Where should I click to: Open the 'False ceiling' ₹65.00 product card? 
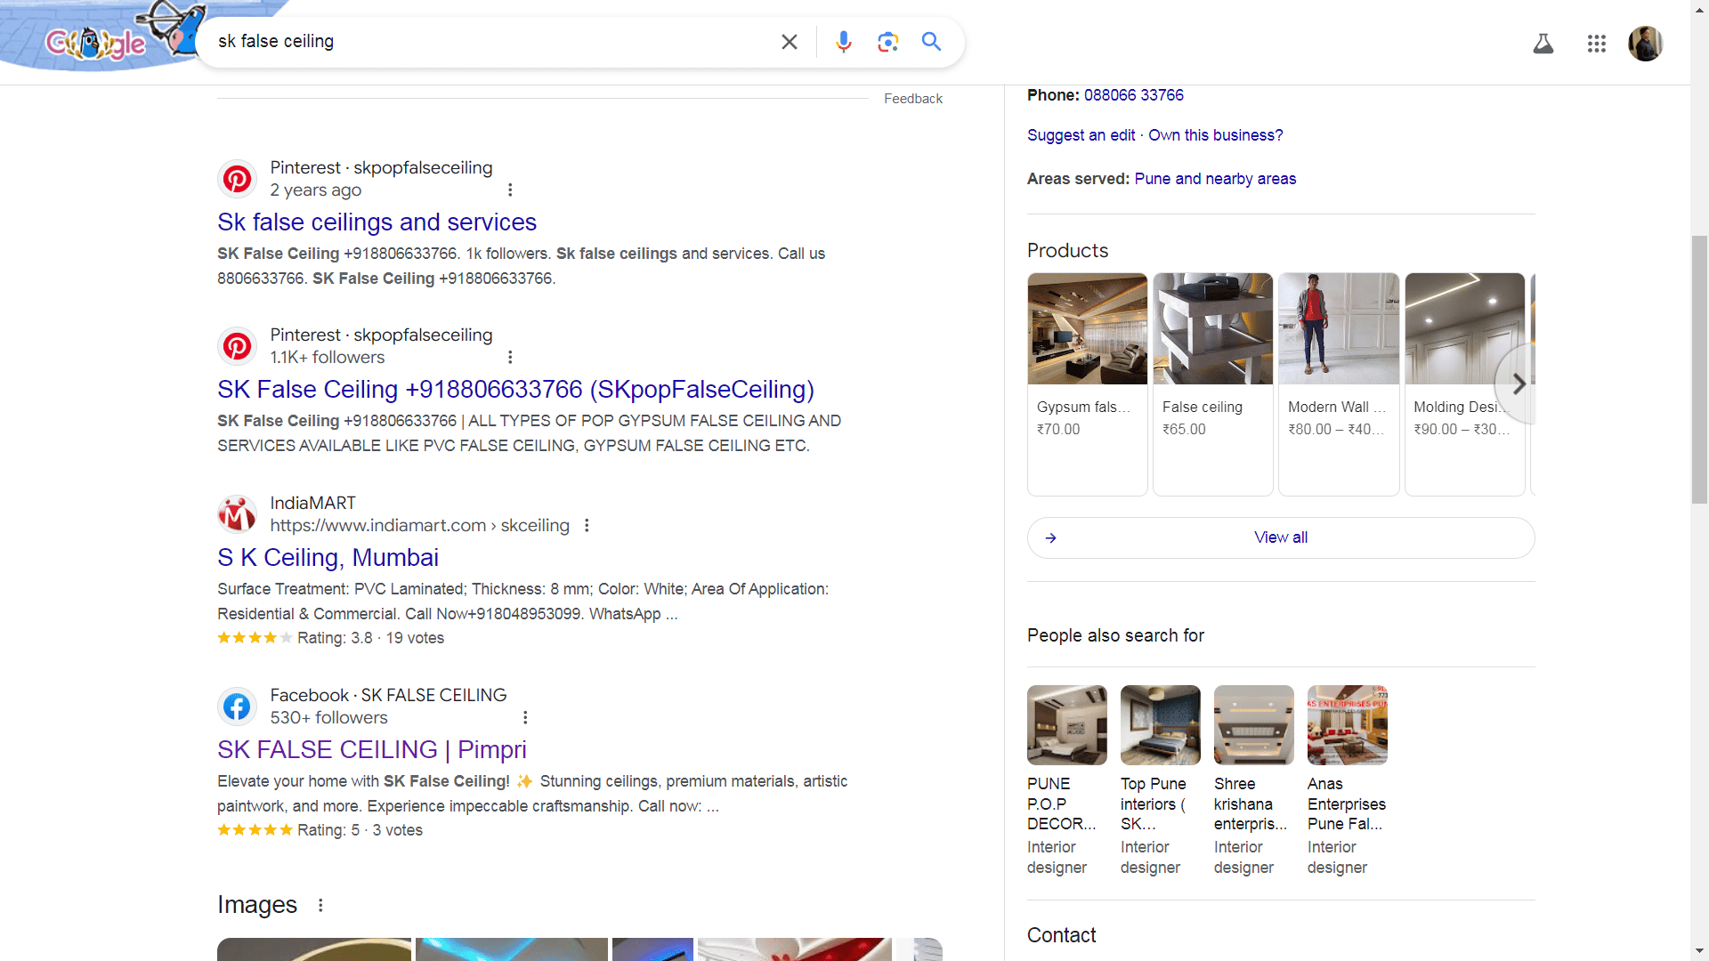[x=1212, y=384]
